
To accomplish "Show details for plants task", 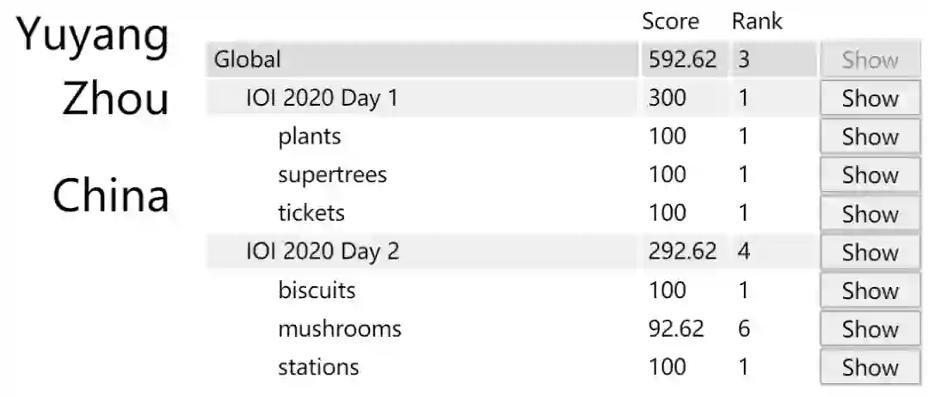I will pyautogui.click(x=870, y=137).
